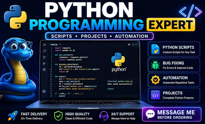205x124 pixels.
Task: Run the file with the editor's top-right play icon
Action: pyautogui.click(x=129, y=45)
